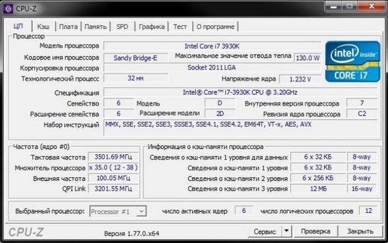Click the Закрыть button

pyautogui.click(x=360, y=231)
